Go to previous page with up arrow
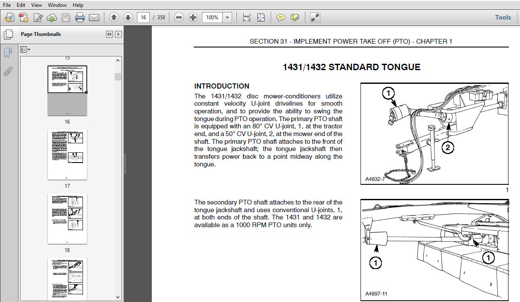 (114, 18)
